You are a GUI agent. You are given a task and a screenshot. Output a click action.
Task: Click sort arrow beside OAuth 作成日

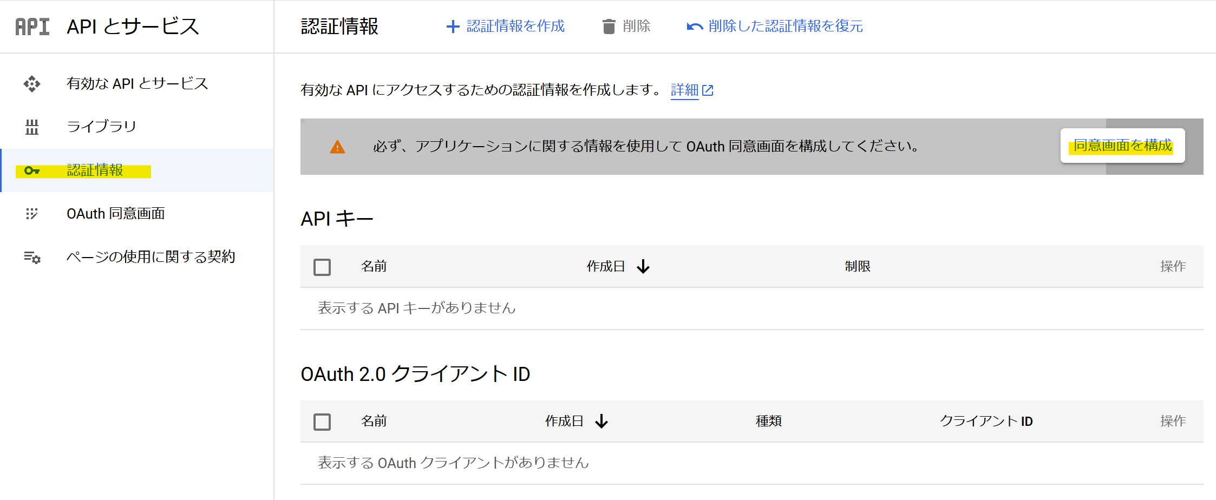pyautogui.click(x=602, y=422)
